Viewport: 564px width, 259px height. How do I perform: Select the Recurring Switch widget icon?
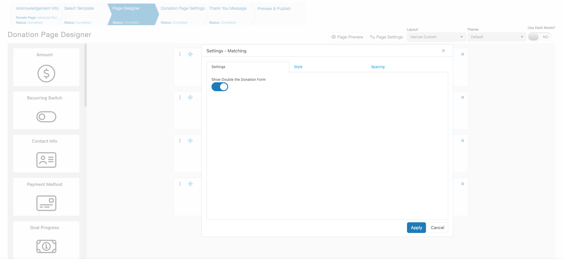tap(46, 117)
